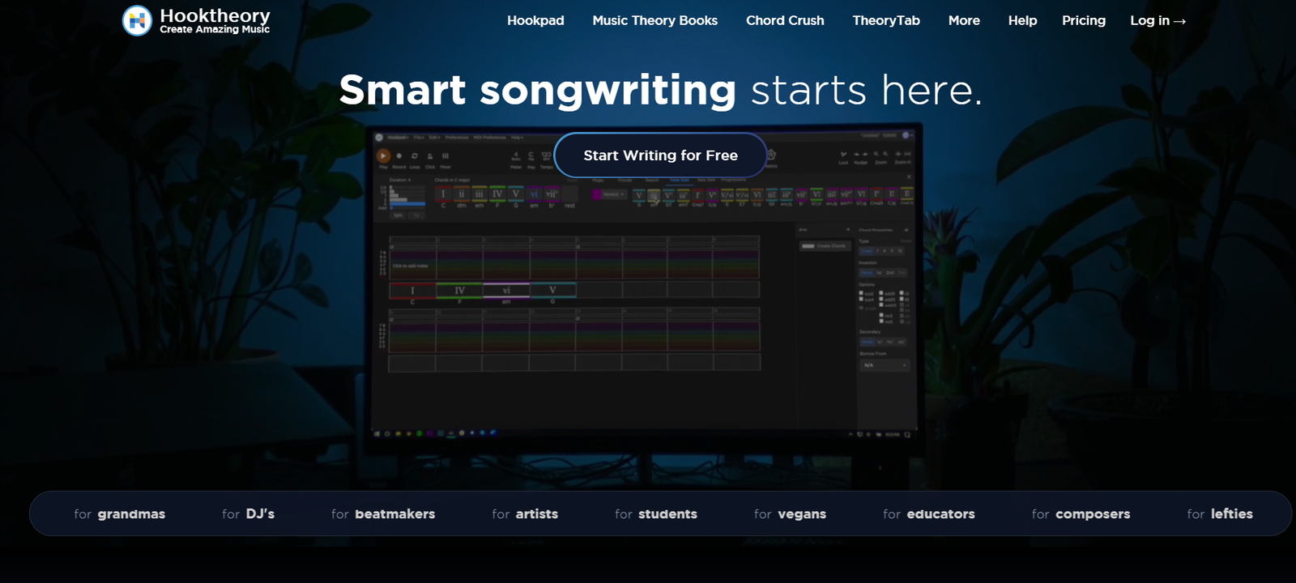Click the Log in link
Image resolution: width=1296 pixels, height=583 pixels.
[1157, 21]
